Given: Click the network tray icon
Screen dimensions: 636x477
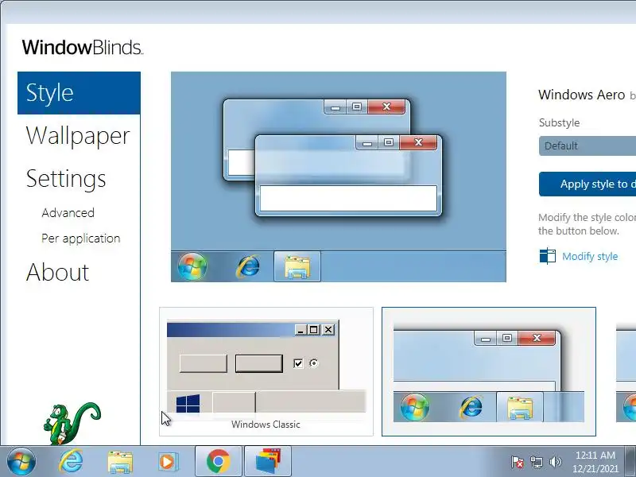Looking at the screenshot, I should 537,462.
